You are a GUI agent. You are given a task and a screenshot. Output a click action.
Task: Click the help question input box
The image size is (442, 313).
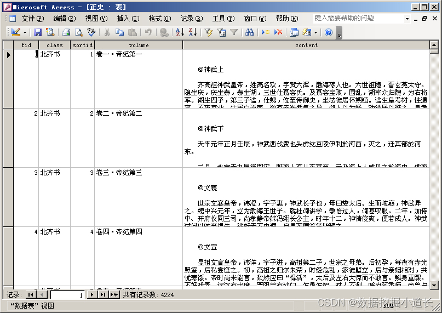pyautogui.click(x=358, y=18)
